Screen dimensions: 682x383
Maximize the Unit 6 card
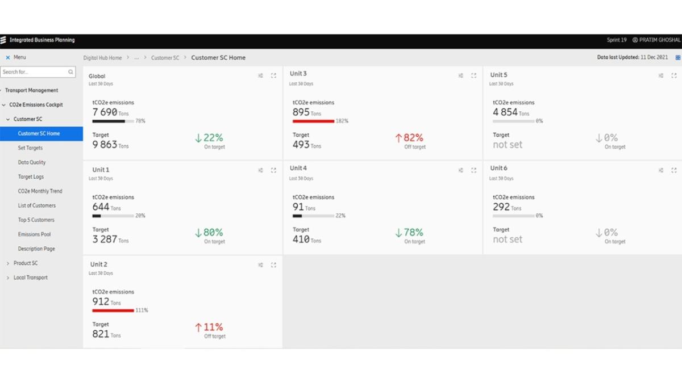[673, 170]
